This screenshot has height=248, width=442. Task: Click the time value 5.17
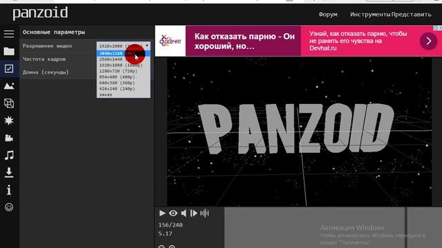[x=165, y=234]
